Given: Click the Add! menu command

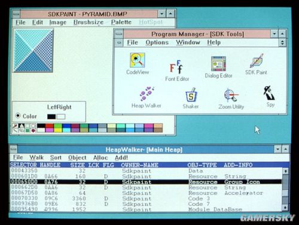Looking at the screenshot, I should click(x=121, y=157).
